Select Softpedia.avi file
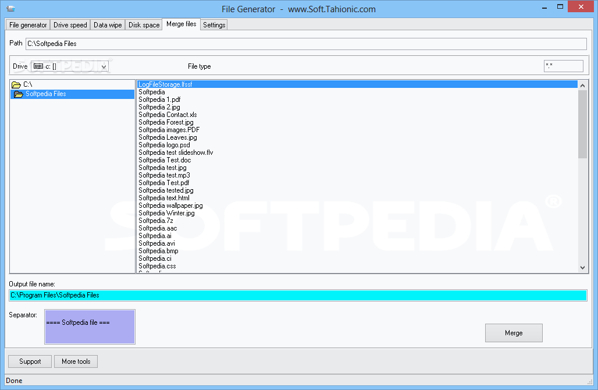598x390 pixels. [357, 243]
